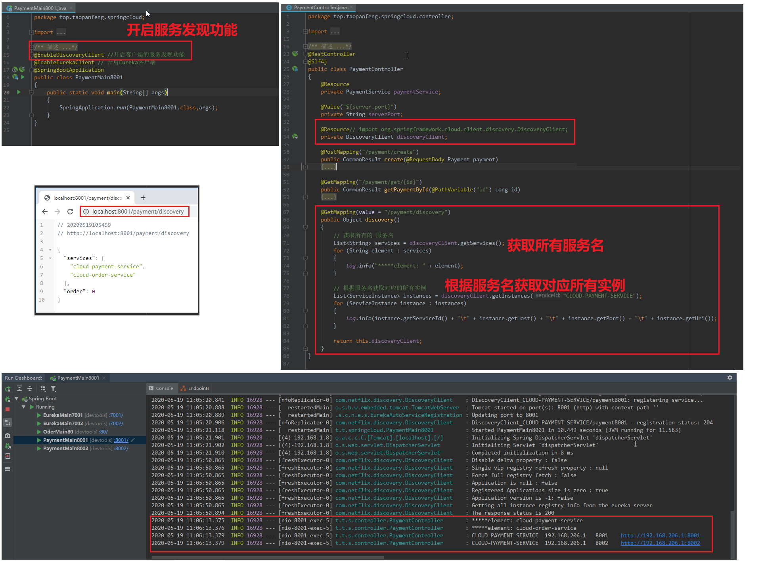Switch to the Console tab
The width and height of the screenshot is (762, 573).
(161, 388)
